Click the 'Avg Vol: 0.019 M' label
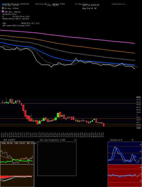Image resolution: width=142 pixels, height=187 pixels. (91, 5)
